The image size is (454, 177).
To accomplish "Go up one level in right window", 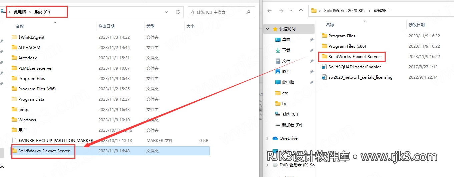I will pyautogui.click(x=301, y=11).
